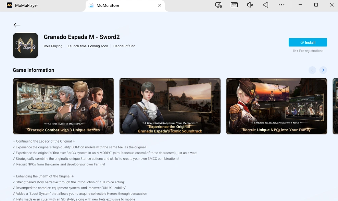Viewport: 338px width, 201px height.
Task: Click the Enhancing the Charm of the Original line
Action: click(x=43, y=176)
